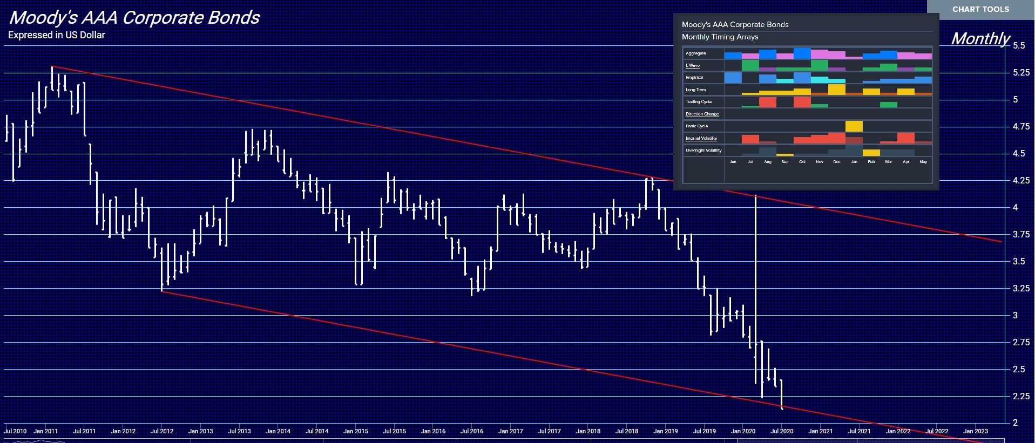This screenshot has width=1035, height=443.
Task: Click the yellow Overnight Volatility bar for Feb
Action: click(871, 153)
